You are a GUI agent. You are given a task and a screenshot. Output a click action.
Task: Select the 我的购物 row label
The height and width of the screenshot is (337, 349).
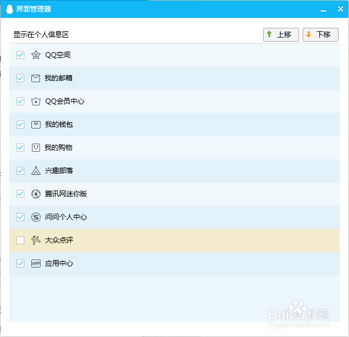click(59, 148)
